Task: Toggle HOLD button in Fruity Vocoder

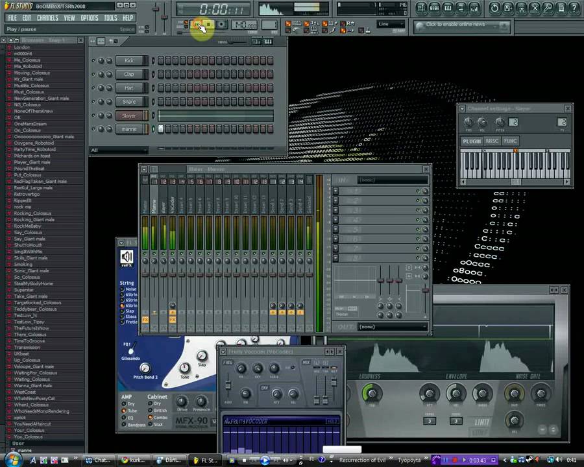Action: (332, 421)
